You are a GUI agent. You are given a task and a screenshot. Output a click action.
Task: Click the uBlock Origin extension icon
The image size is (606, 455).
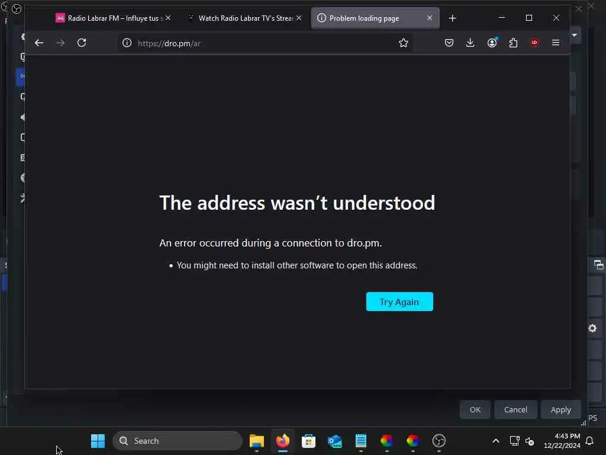(x=534, y=43)
